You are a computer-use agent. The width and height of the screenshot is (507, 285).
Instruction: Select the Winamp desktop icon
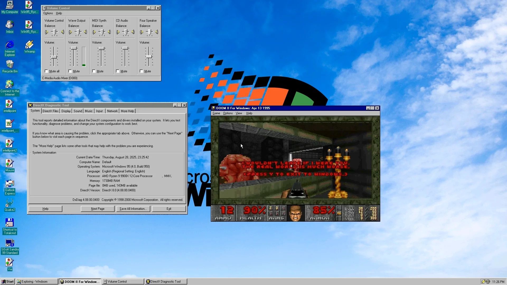click(x=30, y=46)
